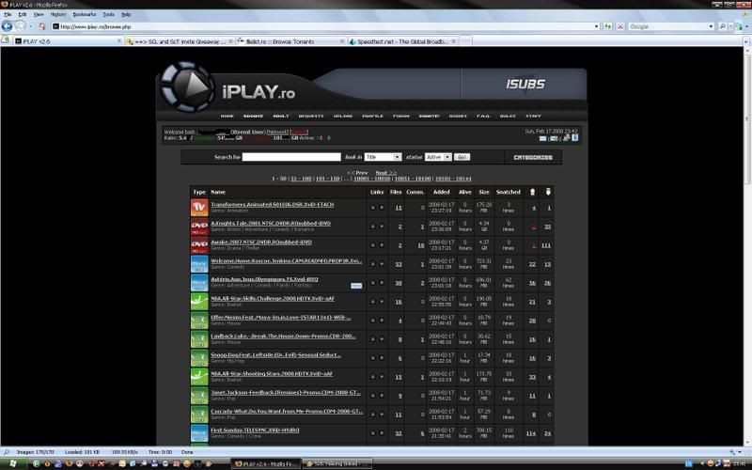The width and height of the screenshot is (752, 470).
Task: Expand the address bar URL history dropdown
Action: coord(596,26)
